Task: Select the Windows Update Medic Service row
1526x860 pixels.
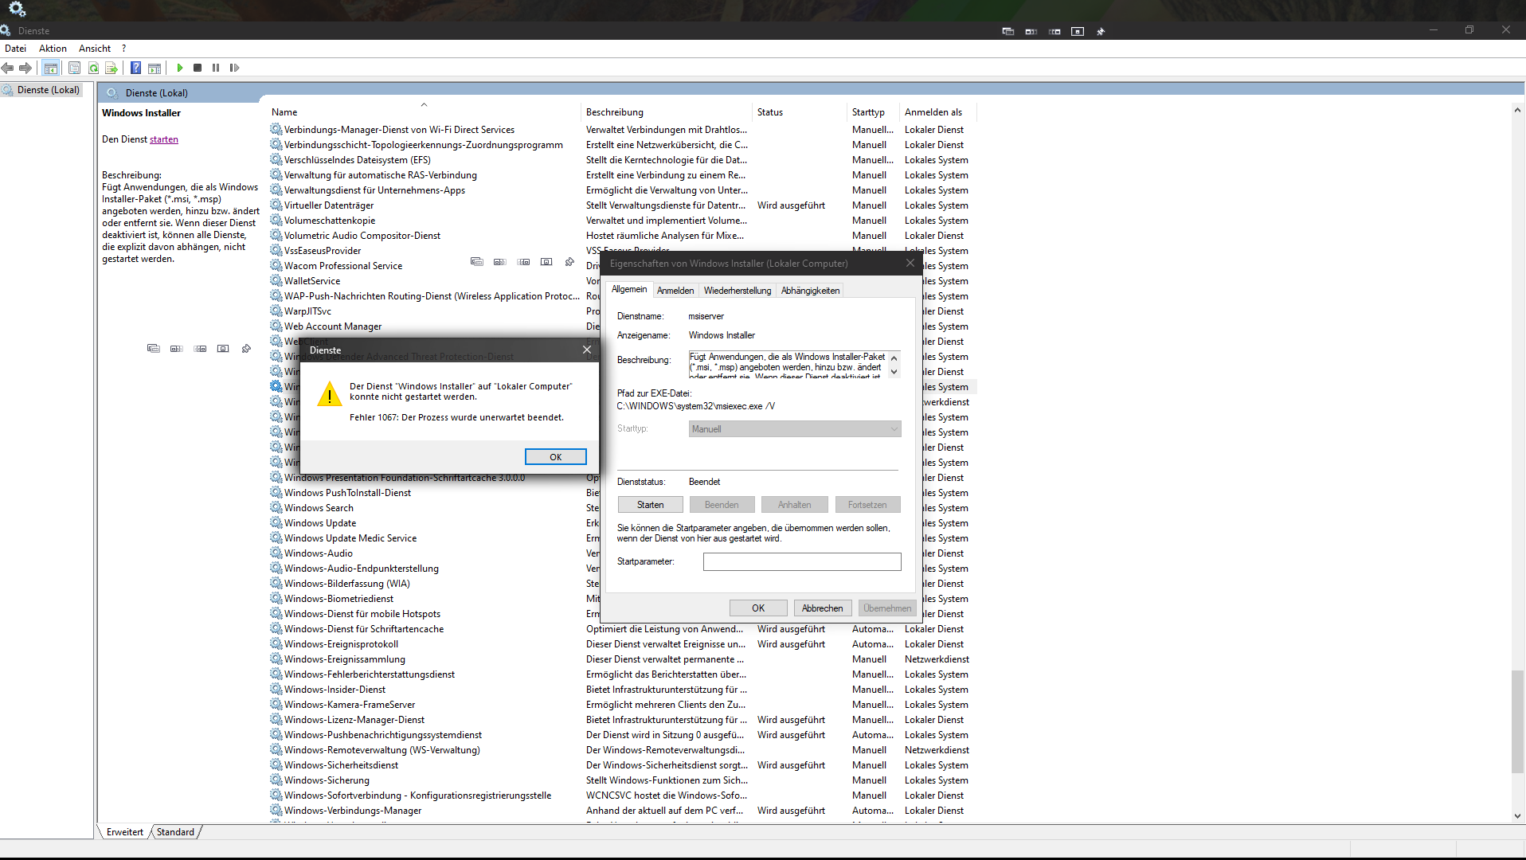Action: [621, 537]
